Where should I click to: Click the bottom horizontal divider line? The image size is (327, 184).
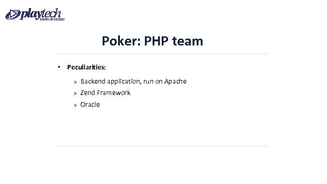point(162,146)
